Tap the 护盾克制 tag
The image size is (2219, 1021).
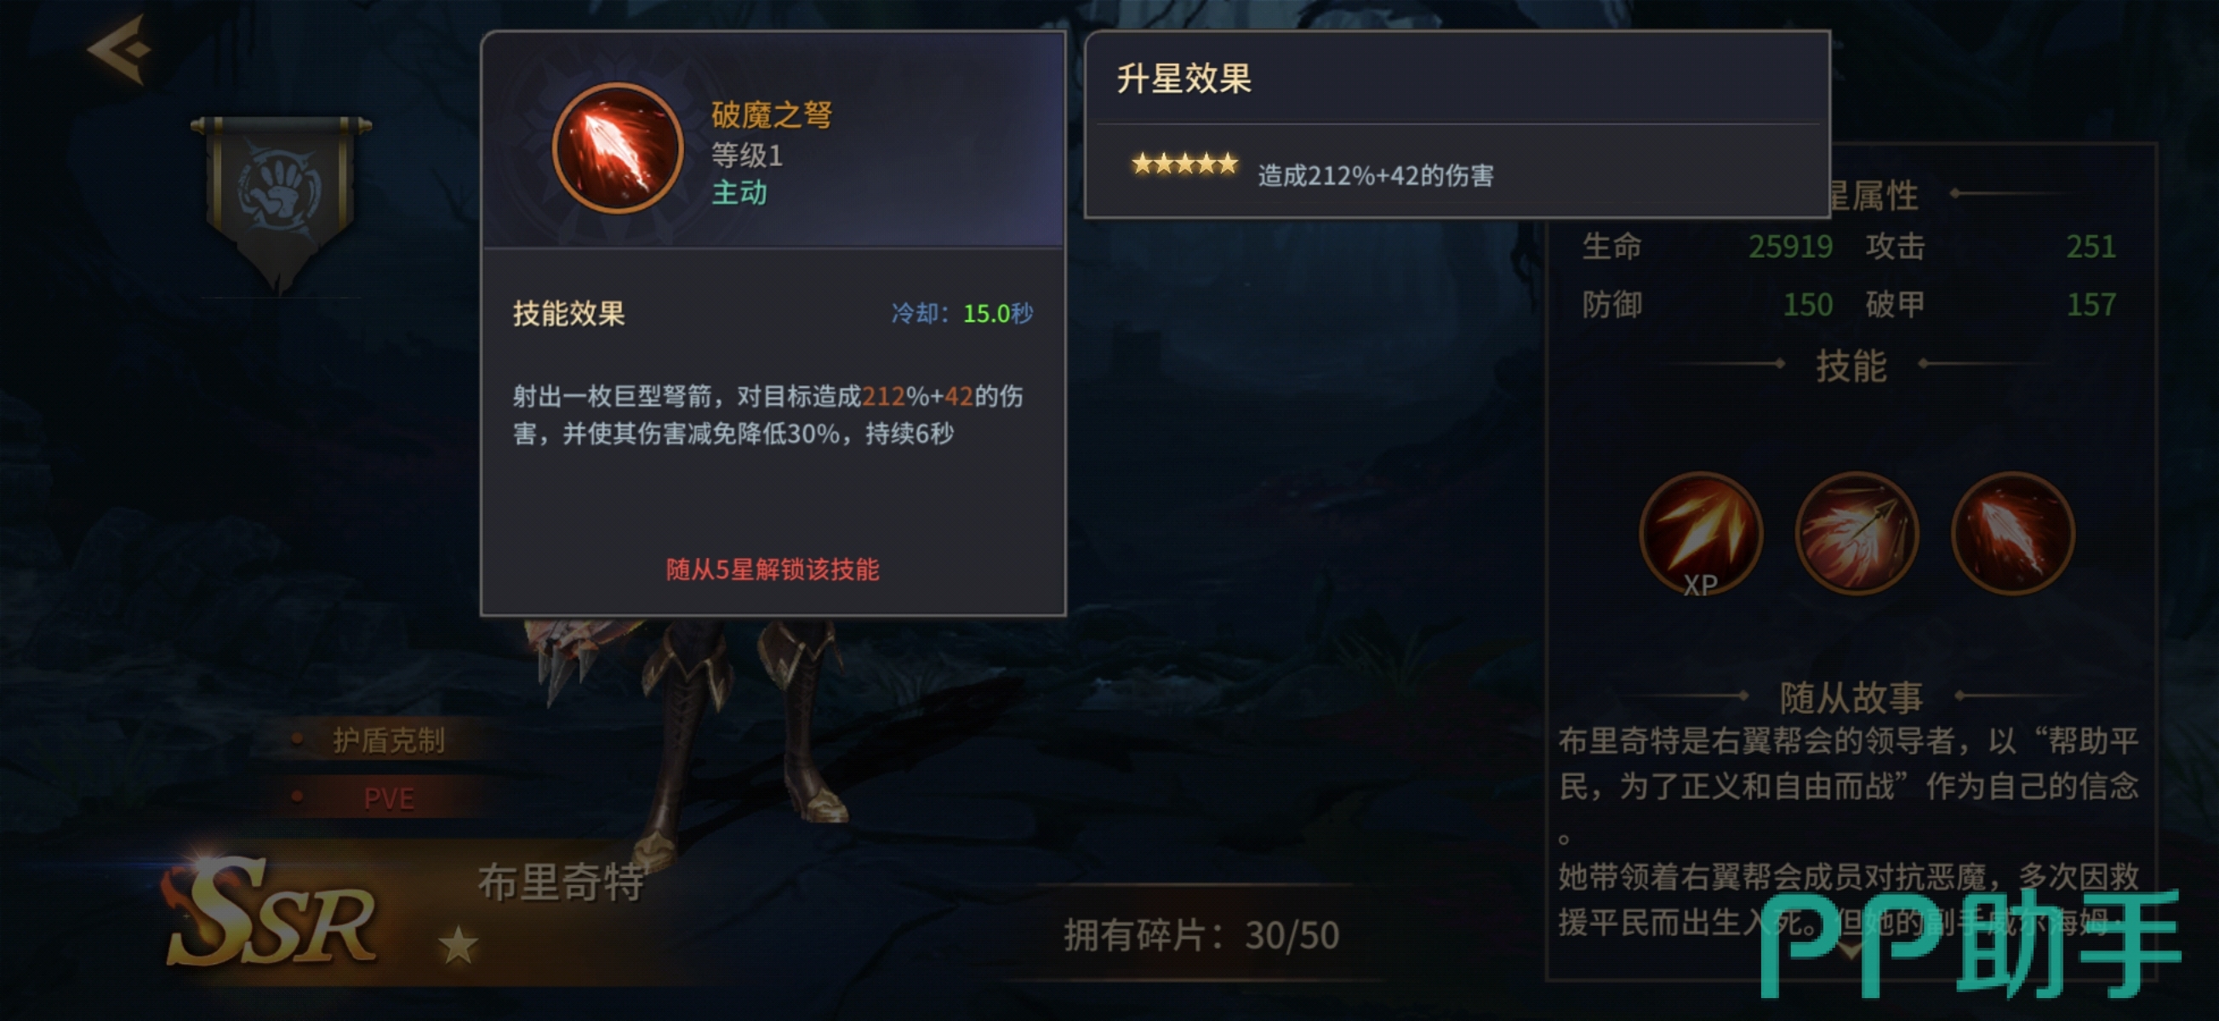388,739
